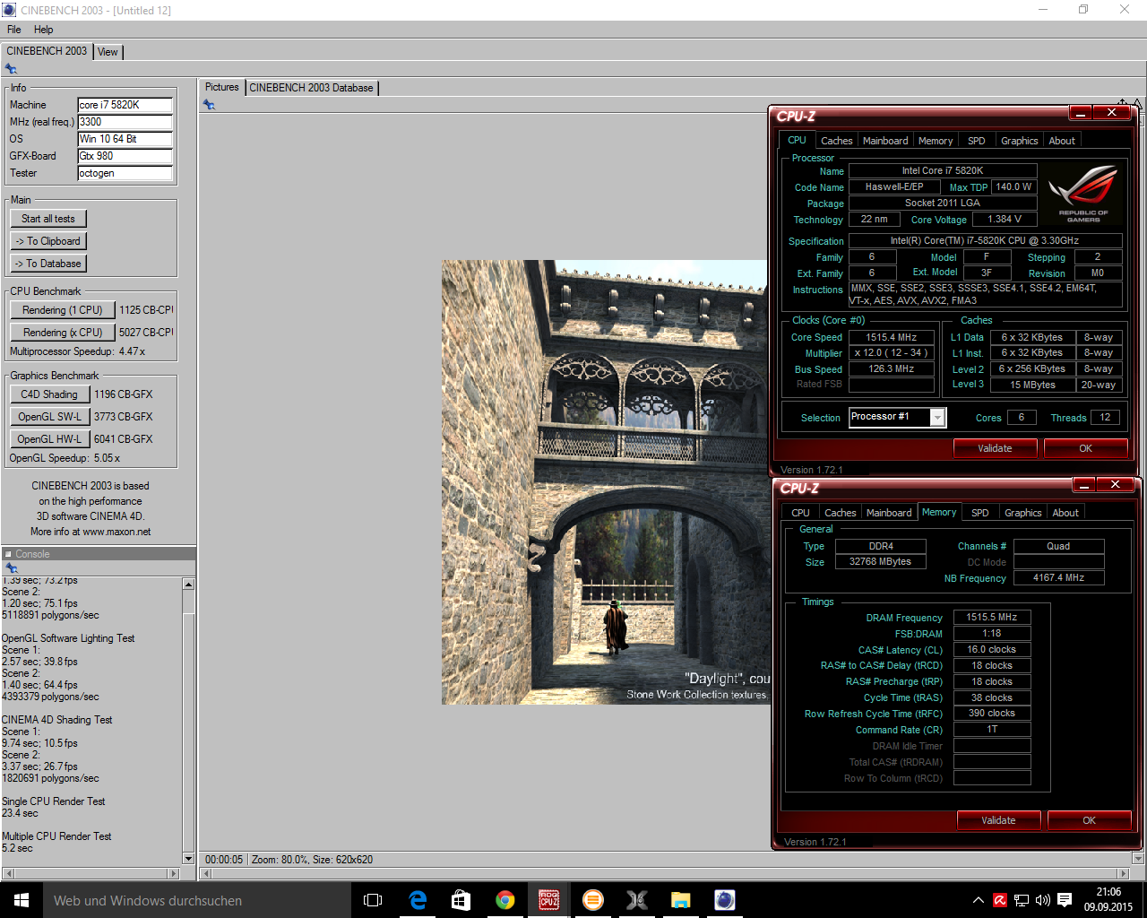Open the Windows Start menu

tap(22, 900)
